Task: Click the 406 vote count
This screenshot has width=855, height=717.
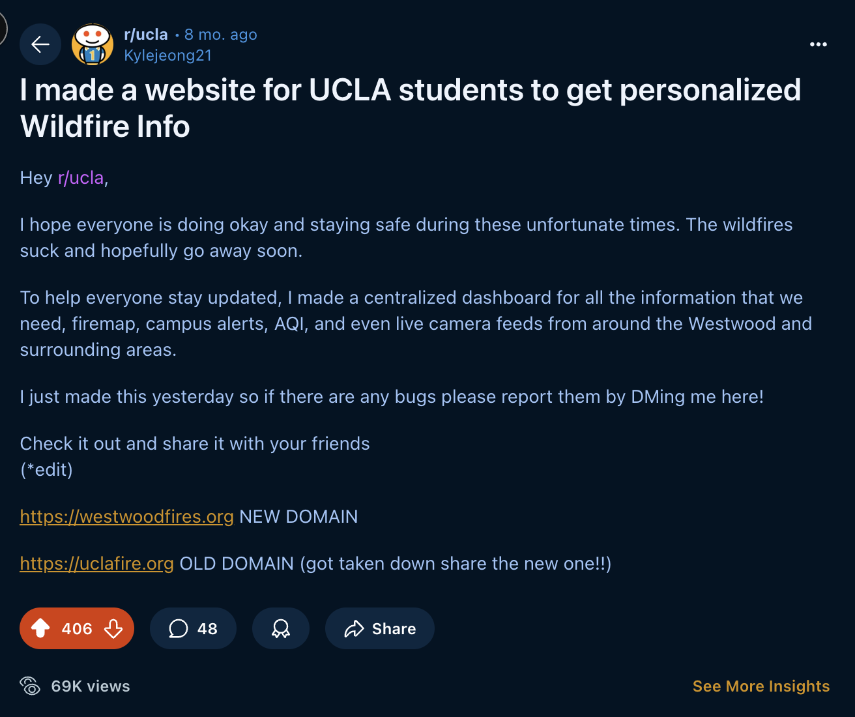Action: tap(76, 628)
